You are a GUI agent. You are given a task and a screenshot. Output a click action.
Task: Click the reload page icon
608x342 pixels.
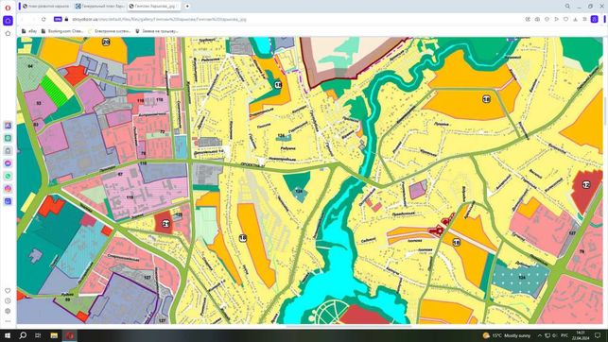tap(43, 19)
